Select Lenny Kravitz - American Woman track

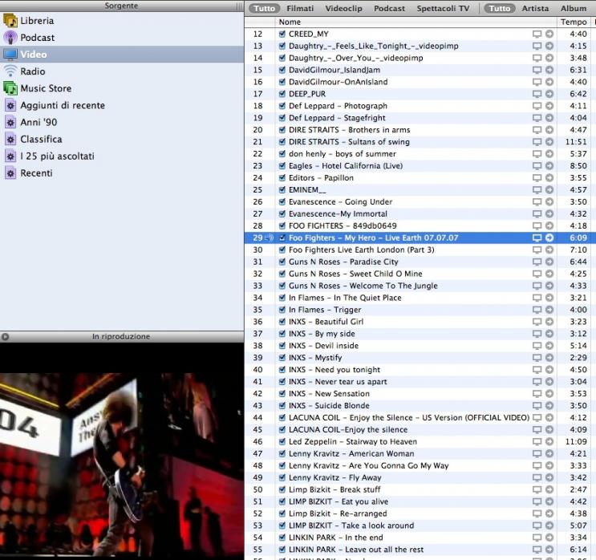tap(351, 453)
